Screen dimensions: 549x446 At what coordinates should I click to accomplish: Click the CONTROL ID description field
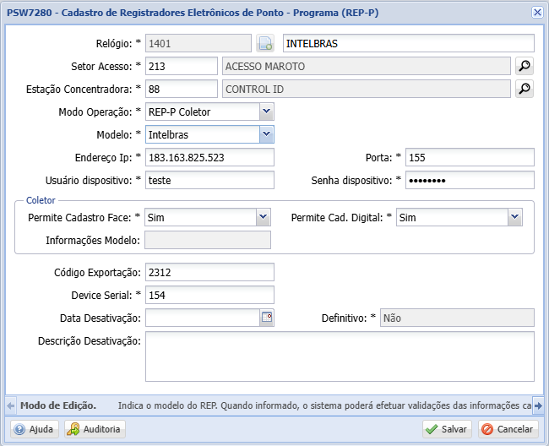click(x=367, y=89)
